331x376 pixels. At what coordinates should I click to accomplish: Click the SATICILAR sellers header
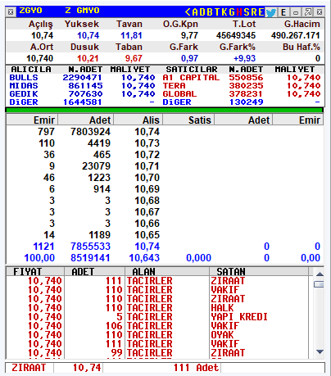[x=192, y=70]
